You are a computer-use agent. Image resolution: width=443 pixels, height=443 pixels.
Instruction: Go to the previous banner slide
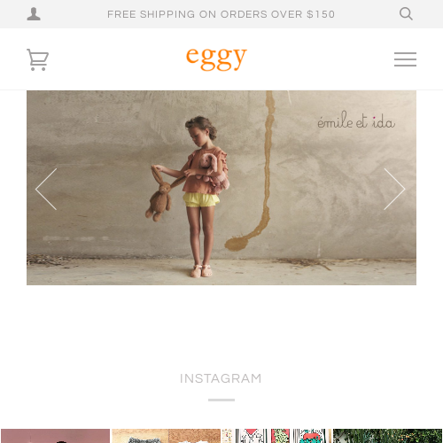pos(46,189)
